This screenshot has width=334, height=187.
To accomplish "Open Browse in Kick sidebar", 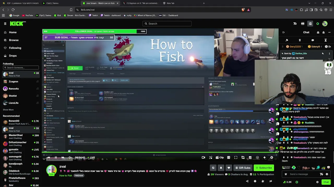I will [x=14, y=40].
